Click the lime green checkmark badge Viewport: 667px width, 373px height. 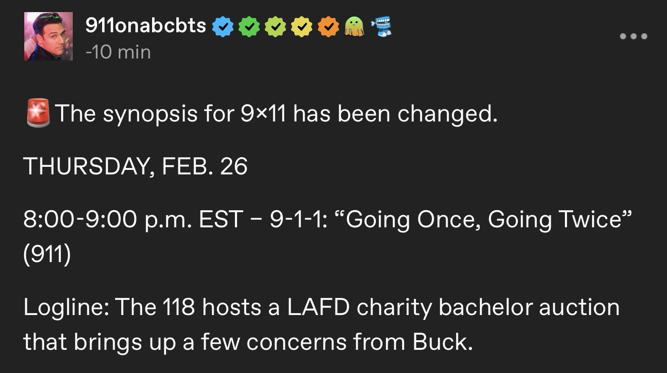(274, 27)
